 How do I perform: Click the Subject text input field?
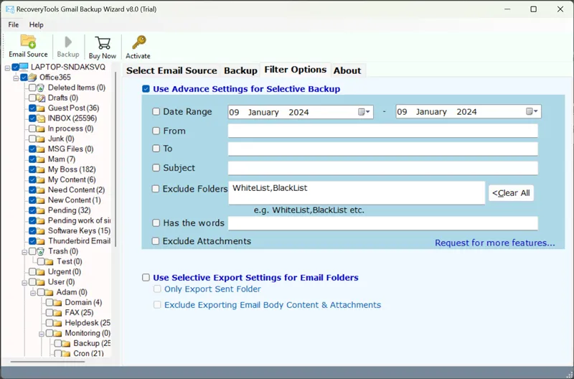click(382, 168)
